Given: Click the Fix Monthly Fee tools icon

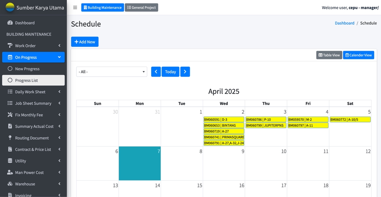Looking at the screenshot, I should click(10, 115).
